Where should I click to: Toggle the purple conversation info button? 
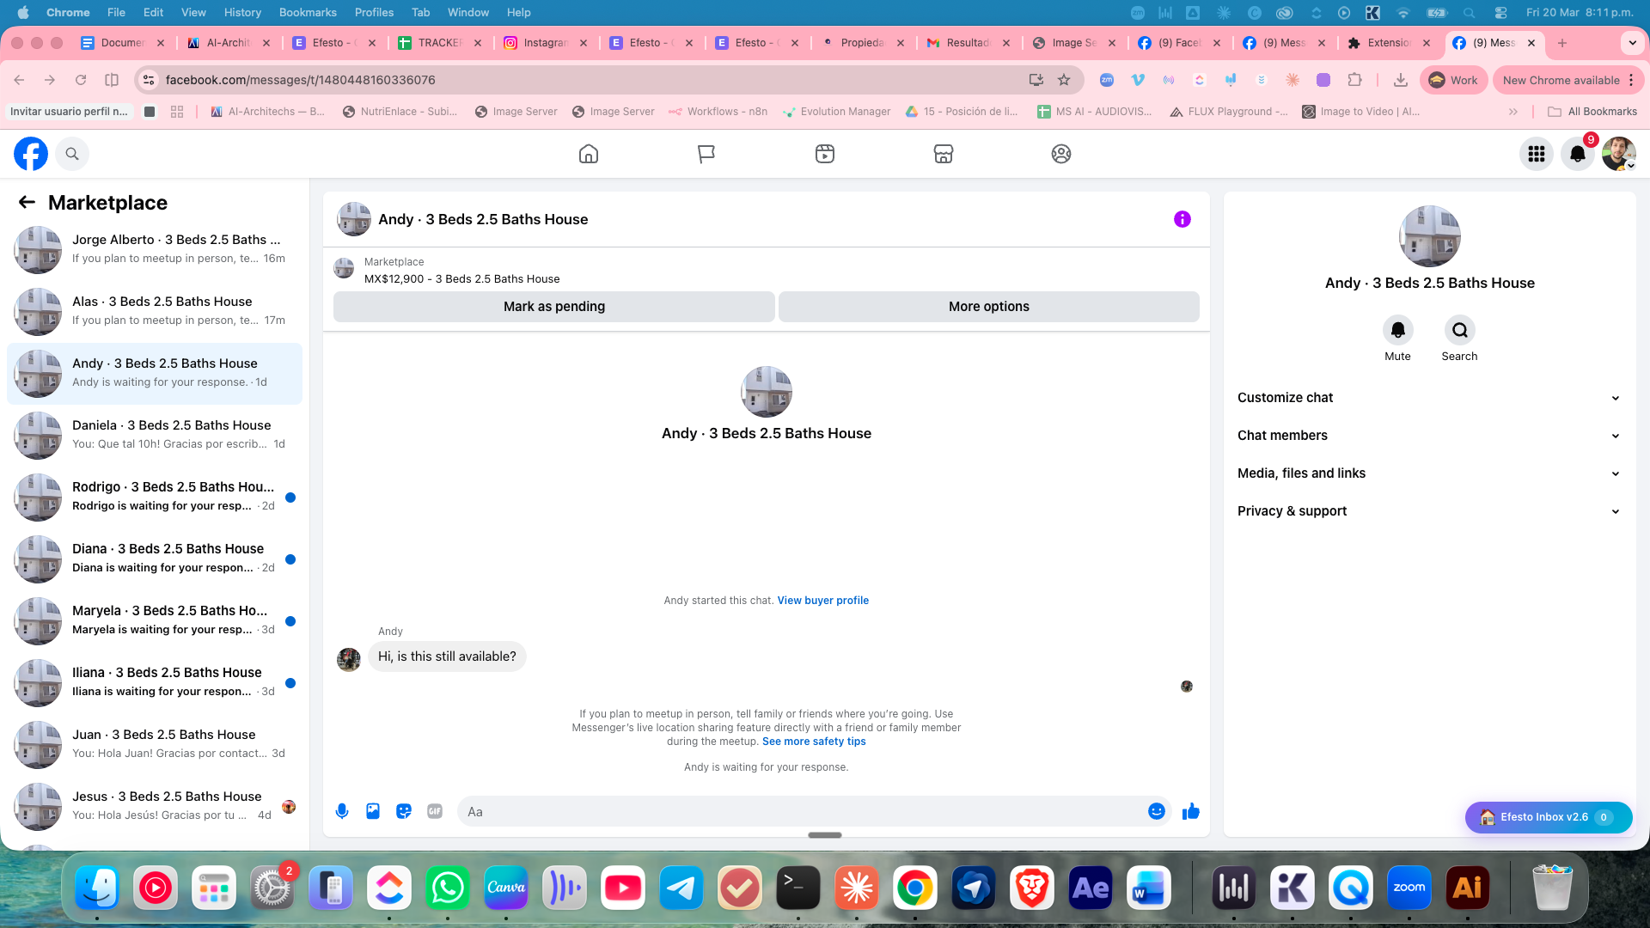[x=1182, y=219]
